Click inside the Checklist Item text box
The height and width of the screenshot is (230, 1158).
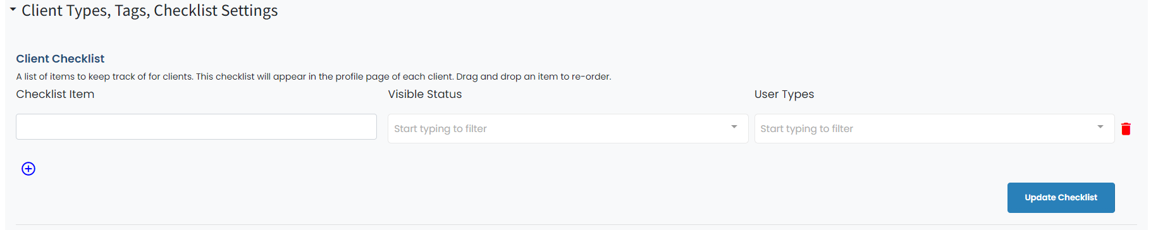[x=196, y=126]
